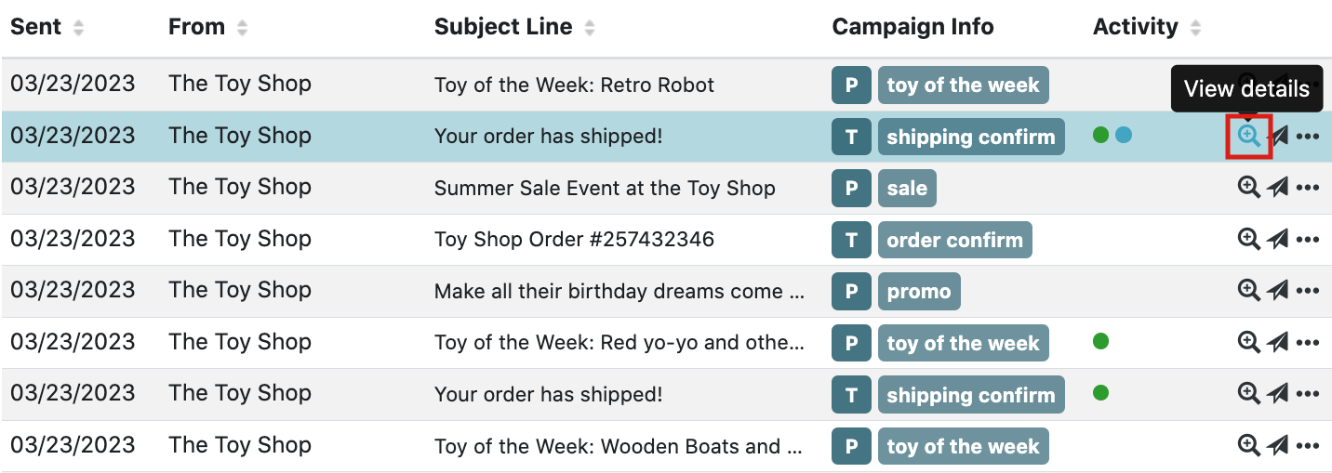Viewport: 1332px width, 473px height.
Task: Click green activity dot in Red yo-yo row
Action: click(1100, 342)
